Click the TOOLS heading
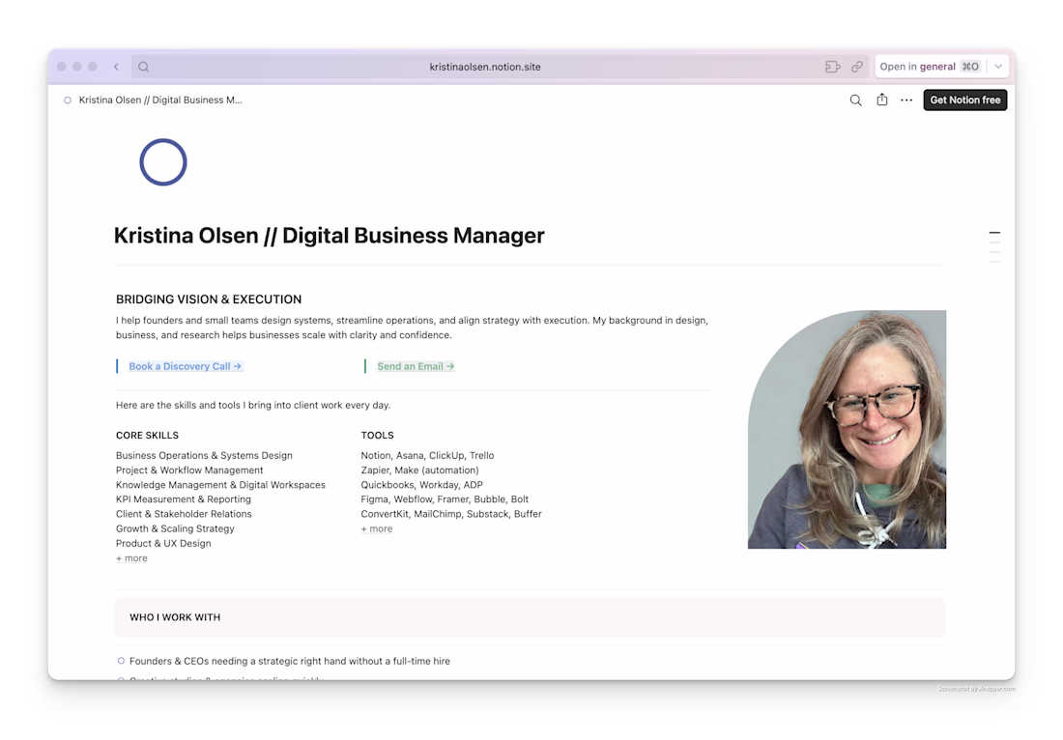The image size is (1063, 740). (378, 436)
